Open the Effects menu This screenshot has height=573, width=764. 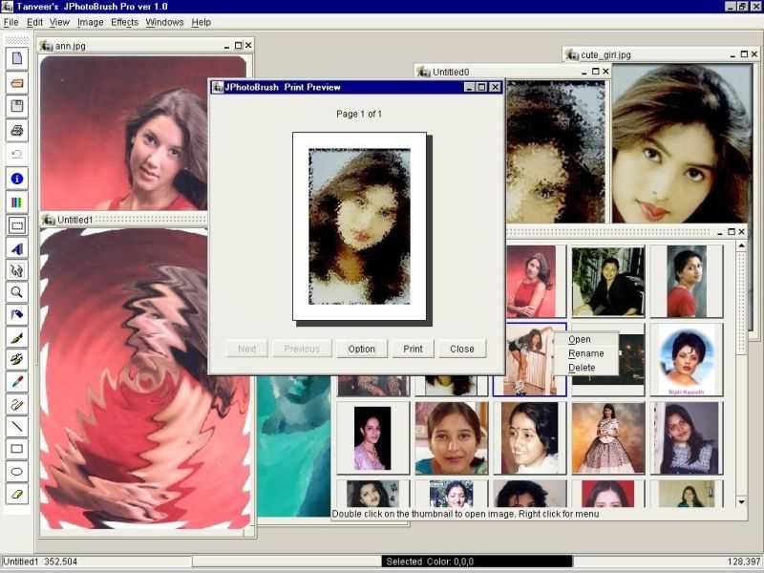[125, 22]
